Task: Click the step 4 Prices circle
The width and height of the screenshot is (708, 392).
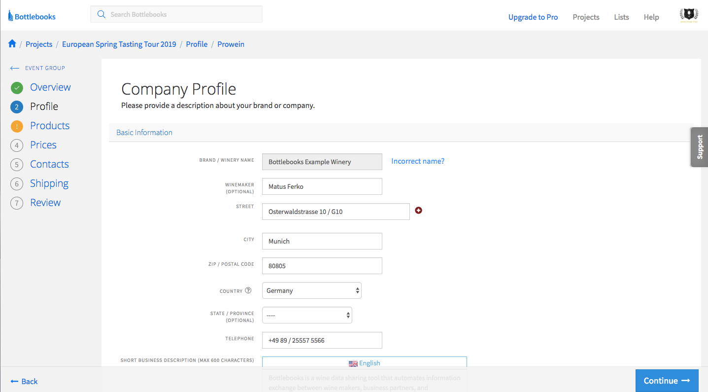Action: (17, 145)
